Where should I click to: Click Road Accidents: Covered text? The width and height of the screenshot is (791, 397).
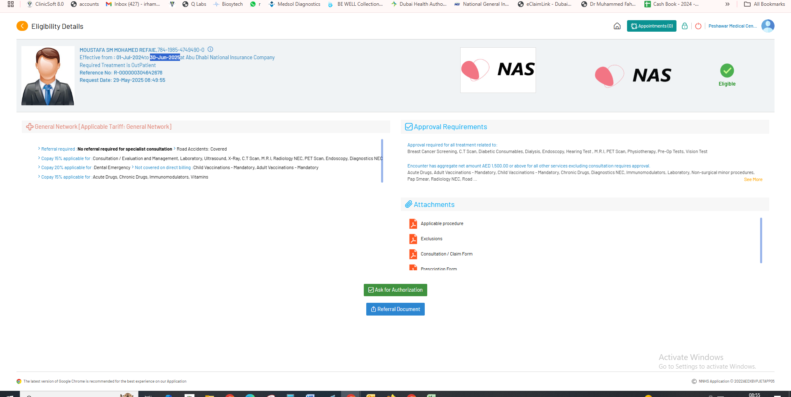point(201,149)
